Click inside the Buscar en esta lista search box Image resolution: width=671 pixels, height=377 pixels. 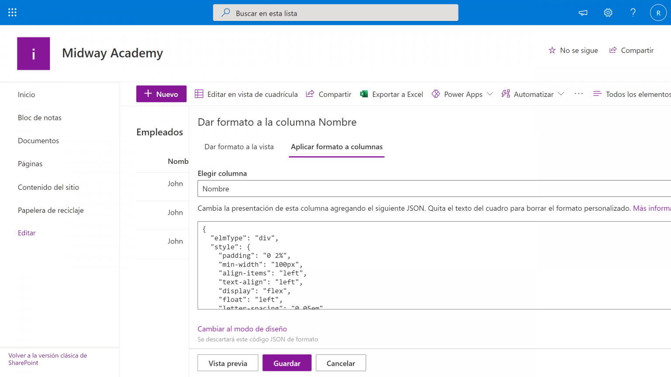[x=335, y=13]
